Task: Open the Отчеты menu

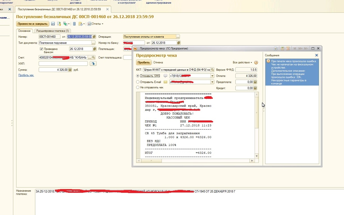Action: pyautogui.click(x=95, y=24)
